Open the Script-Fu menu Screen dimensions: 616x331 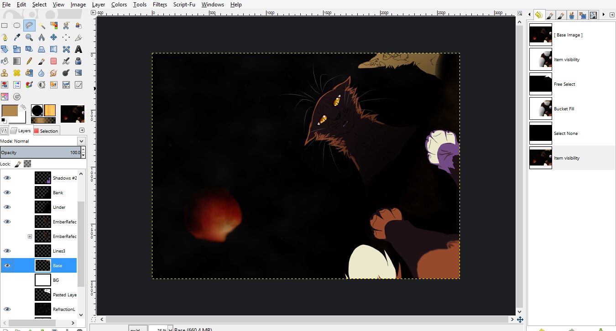pos(184,5)
